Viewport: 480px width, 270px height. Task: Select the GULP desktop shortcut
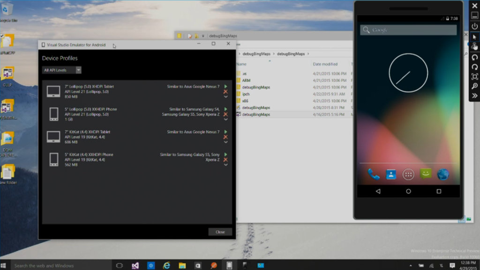7,77
